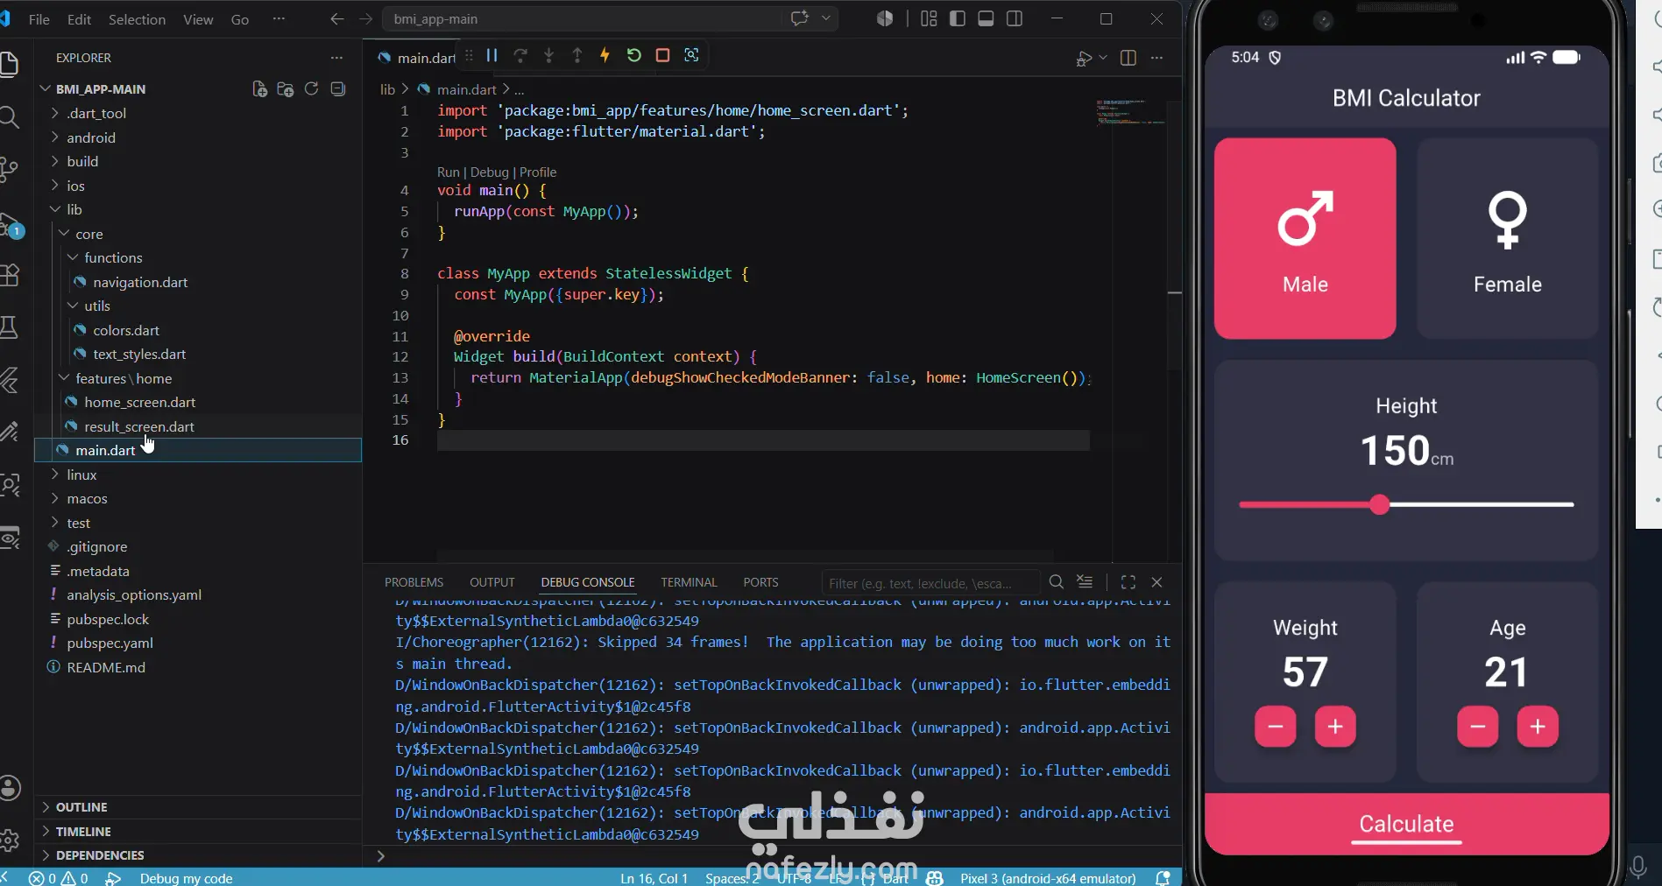Screen dimensions: 1662x886
Task: Maximize the bottom panel size
Action: pos(1128,582)
